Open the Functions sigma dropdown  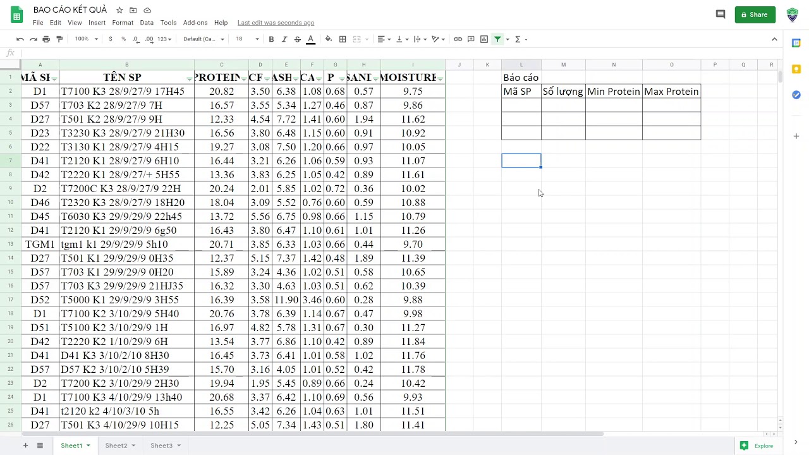coord(520,39)
